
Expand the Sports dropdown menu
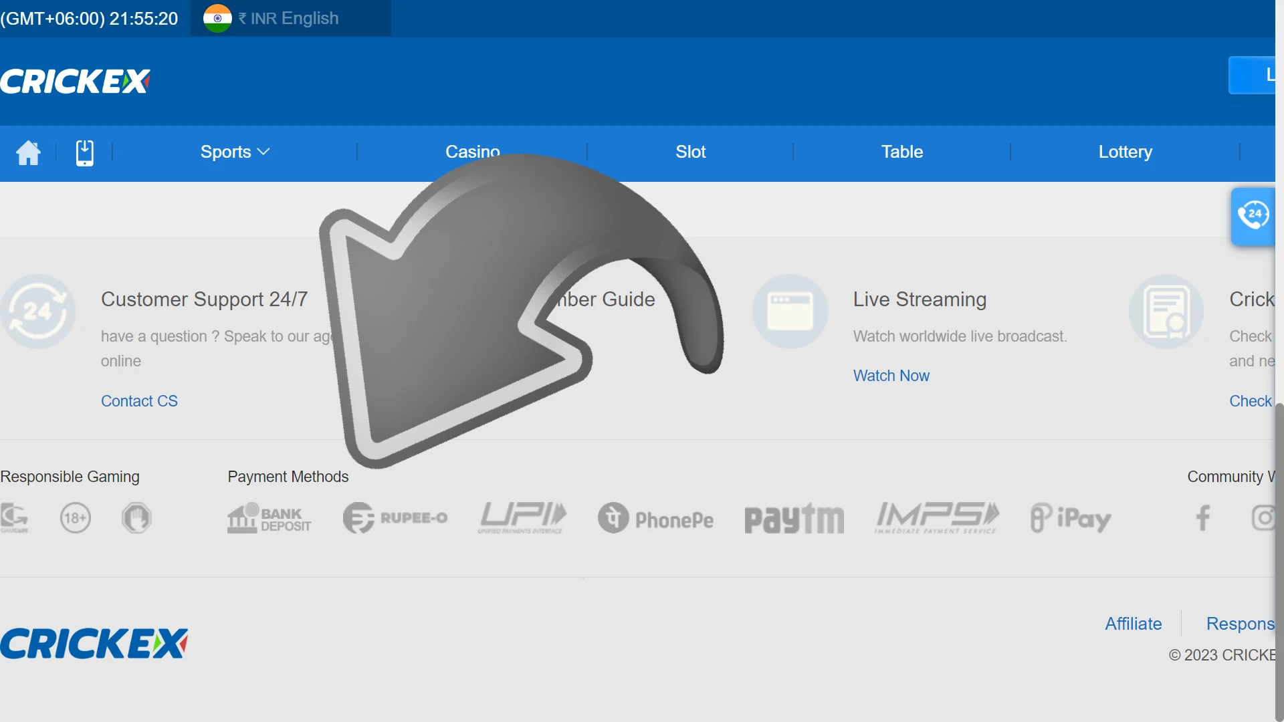pos(235,152)
